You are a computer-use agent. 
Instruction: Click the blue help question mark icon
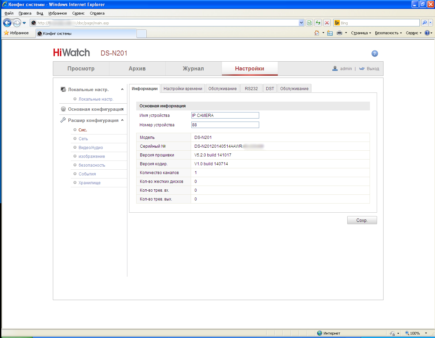pyautogui.click(x=375, y=54)
